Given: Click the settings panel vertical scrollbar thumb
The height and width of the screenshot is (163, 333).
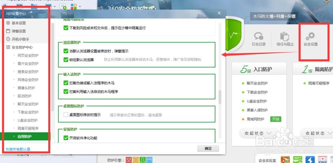Looking at the screenshot, I should point(219,97).
